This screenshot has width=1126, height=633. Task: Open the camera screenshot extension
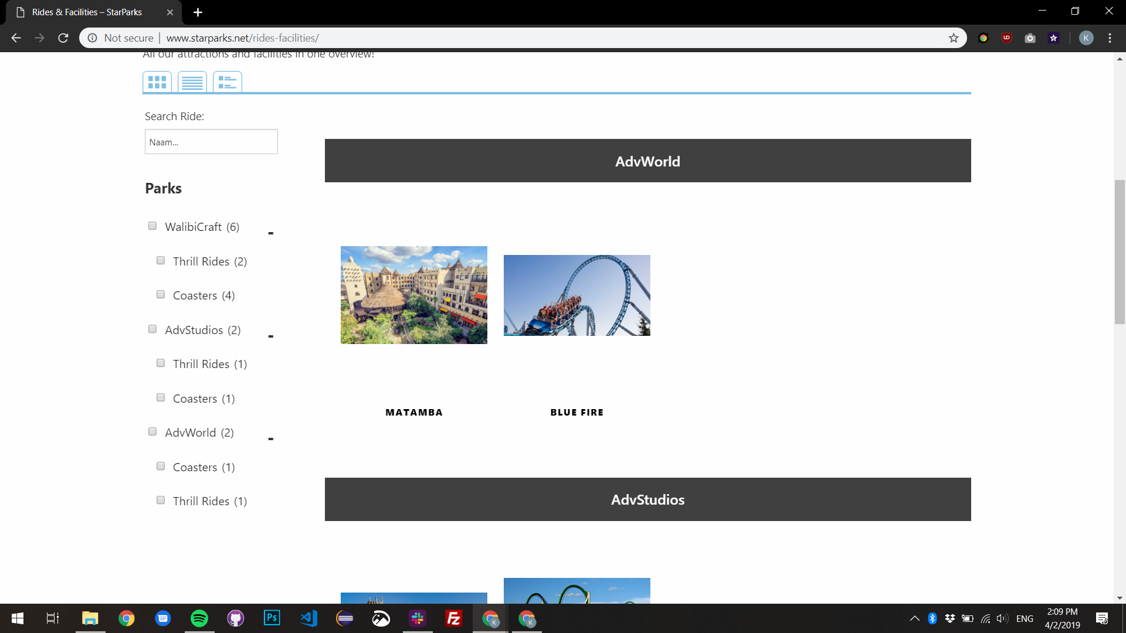click(1030, 38)
